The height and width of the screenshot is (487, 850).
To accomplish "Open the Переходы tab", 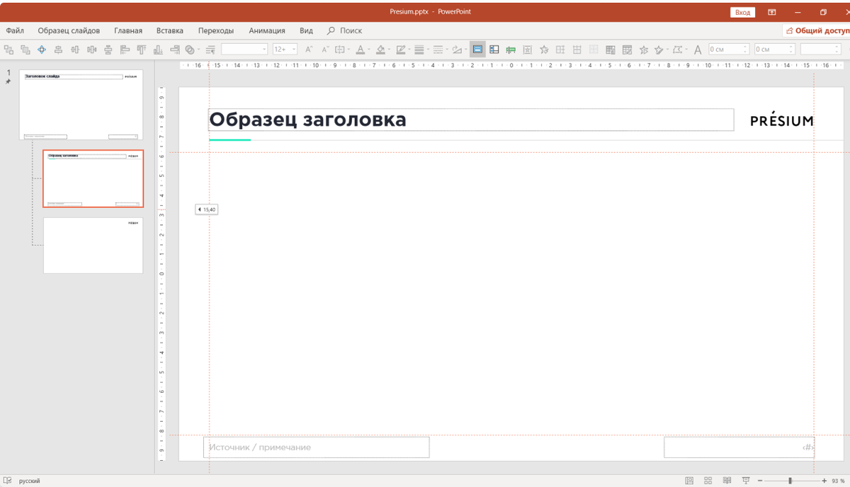I will click(216, 30).
